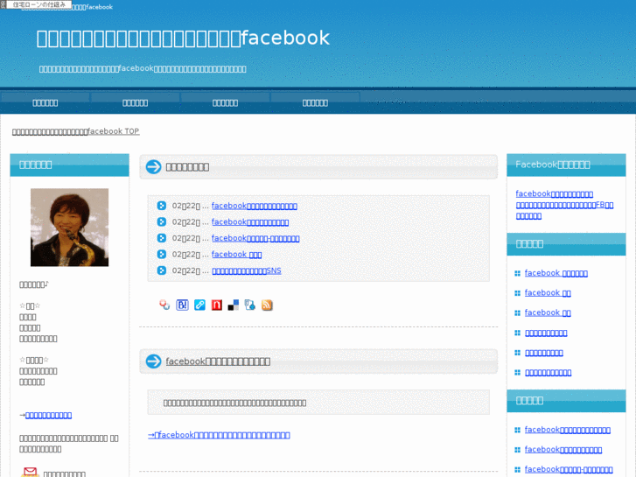Viewport: 636px width, 477px height.
Task: Open the fourth center list link, shortest facebook entry
Action: (x=236, y=255)
